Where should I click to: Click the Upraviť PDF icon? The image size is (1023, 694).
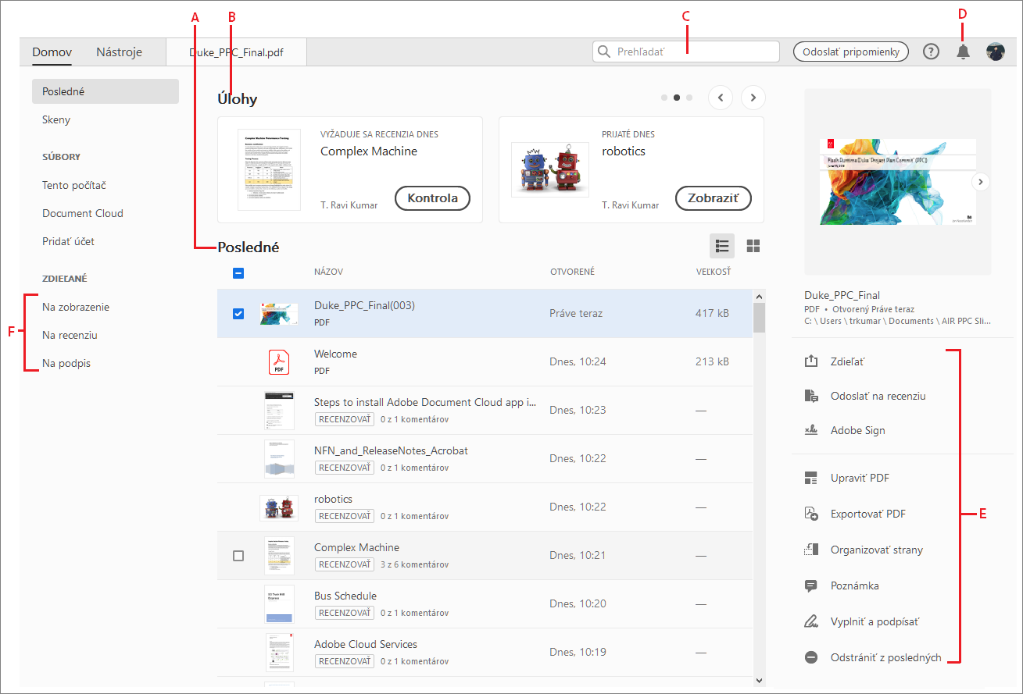810,478
